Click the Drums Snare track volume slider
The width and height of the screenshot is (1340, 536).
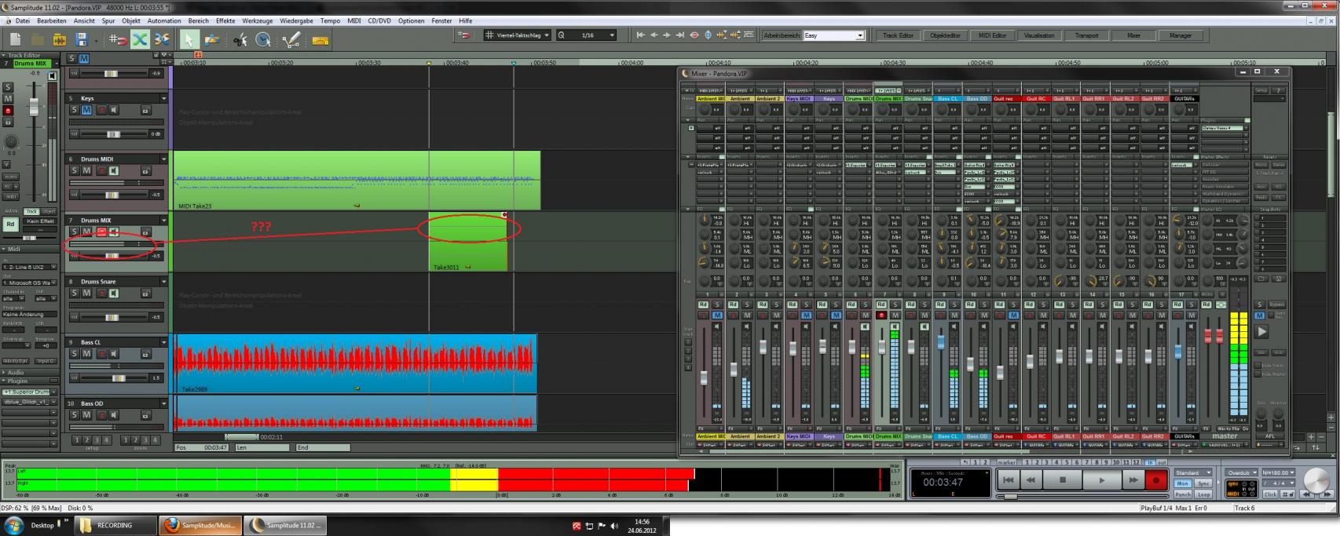pos(111,317)
